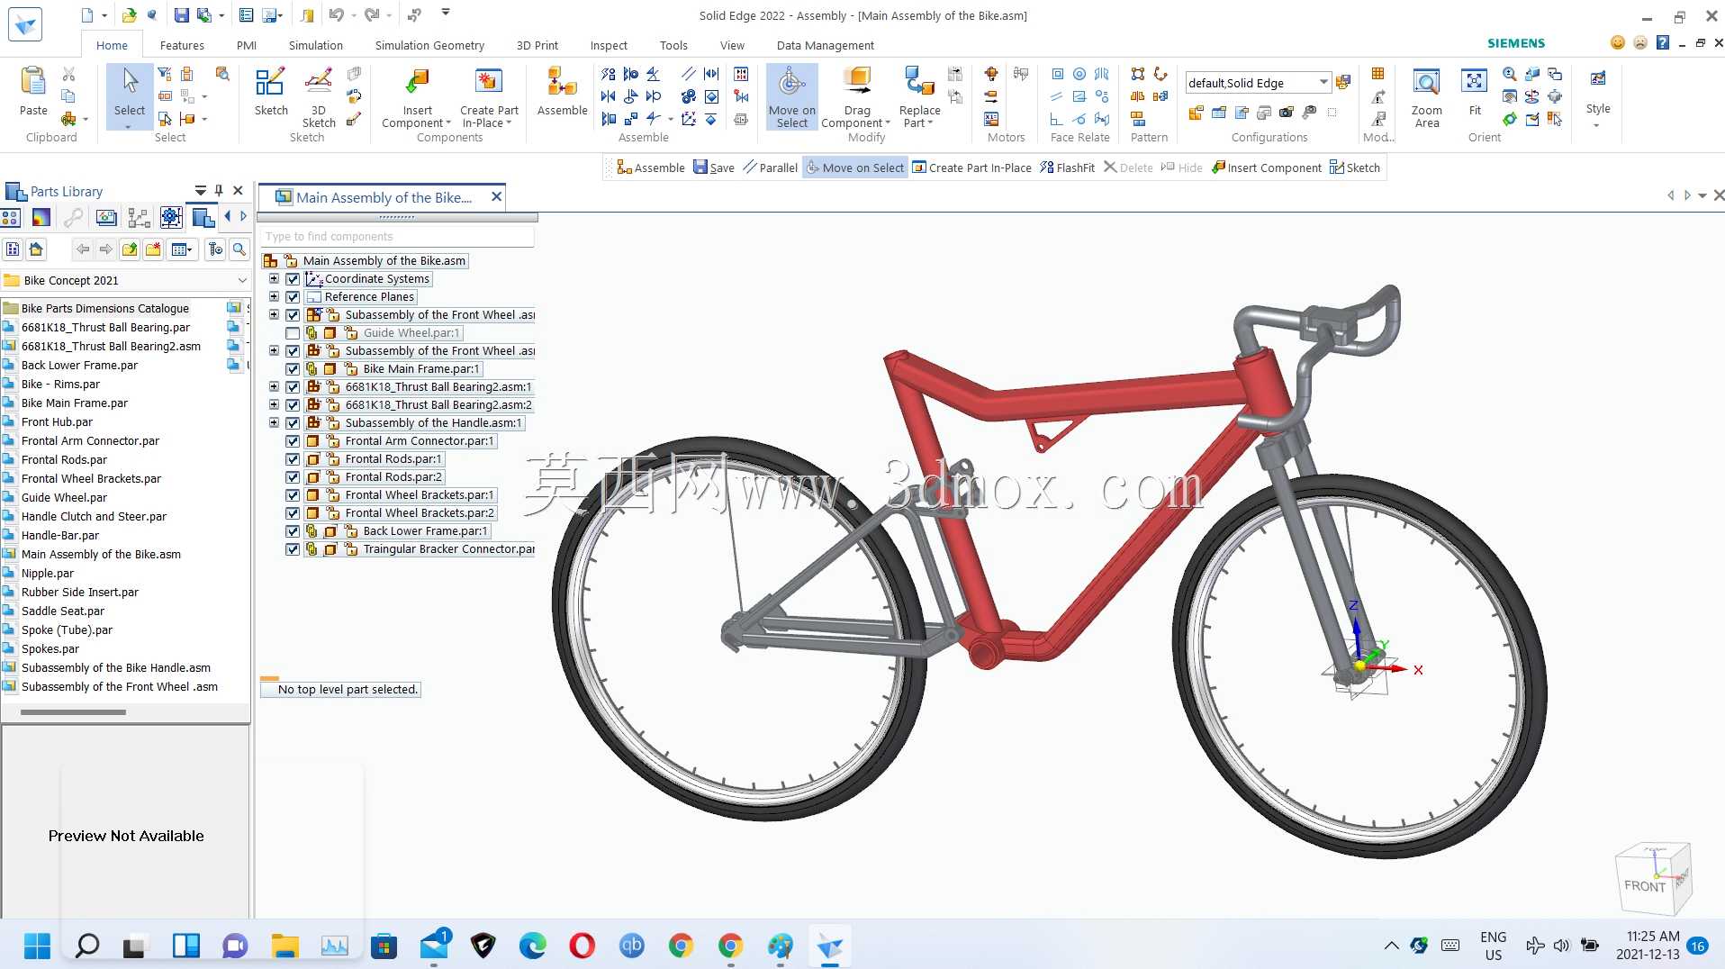Open the Data Management tab
This screenshot has width=1725, height=969.
[825, 45]
